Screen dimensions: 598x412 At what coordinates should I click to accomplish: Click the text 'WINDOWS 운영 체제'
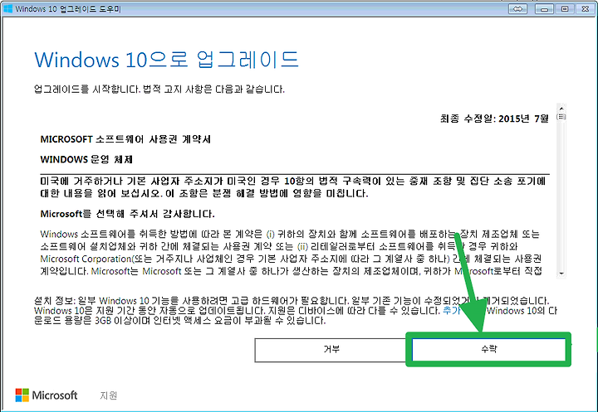pos(86,159)
